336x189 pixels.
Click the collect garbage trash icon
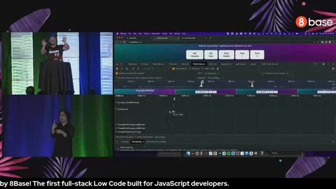coord(217,69)
